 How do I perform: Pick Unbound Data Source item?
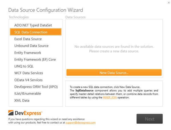[x=31, y=46]
